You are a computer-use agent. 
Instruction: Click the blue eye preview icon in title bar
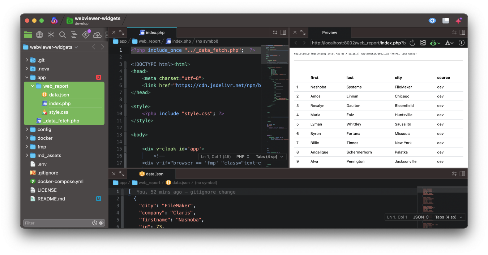[x=432, y=21]
